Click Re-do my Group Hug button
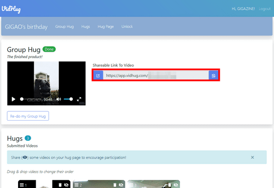The width and height of the screenshot is (274, 188). point(28,116)
